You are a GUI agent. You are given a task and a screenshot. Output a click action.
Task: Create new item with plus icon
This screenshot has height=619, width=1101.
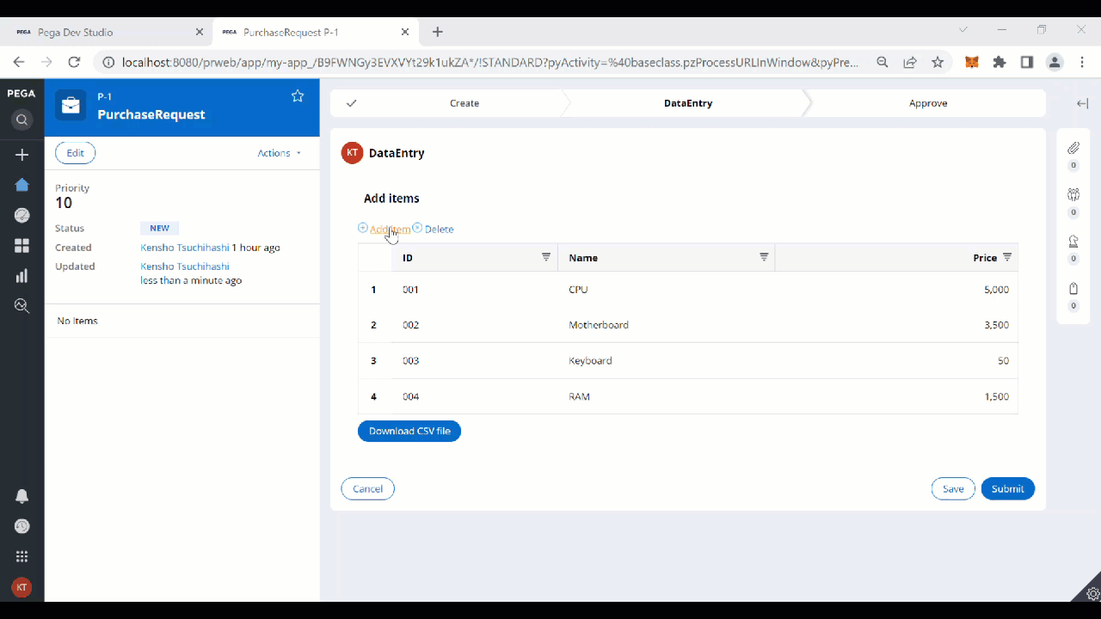pos(22,154)
